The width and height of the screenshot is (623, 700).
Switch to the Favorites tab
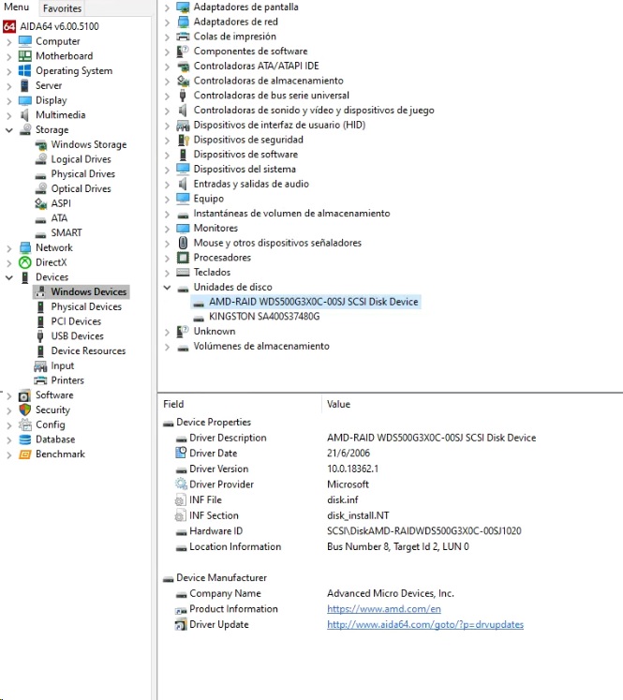(x=63, y=8)
